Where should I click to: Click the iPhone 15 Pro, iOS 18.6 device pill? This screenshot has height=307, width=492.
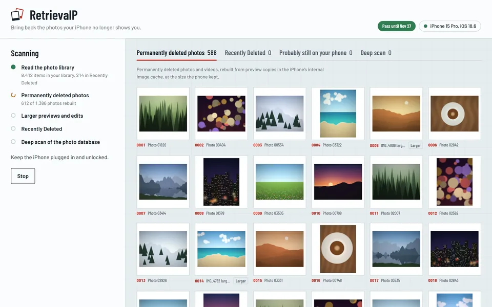[450, 26]
